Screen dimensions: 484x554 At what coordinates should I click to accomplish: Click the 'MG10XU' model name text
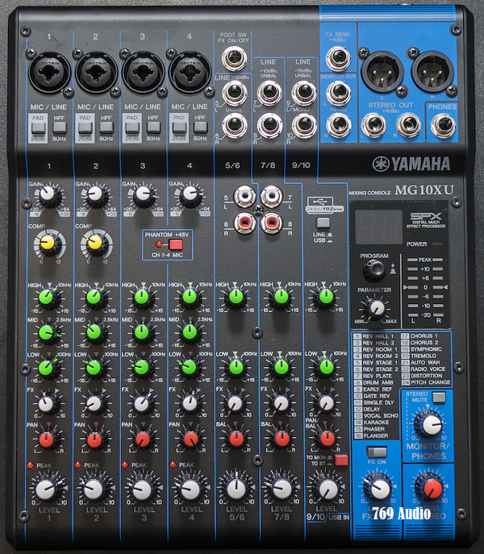(x=424, y=190)
